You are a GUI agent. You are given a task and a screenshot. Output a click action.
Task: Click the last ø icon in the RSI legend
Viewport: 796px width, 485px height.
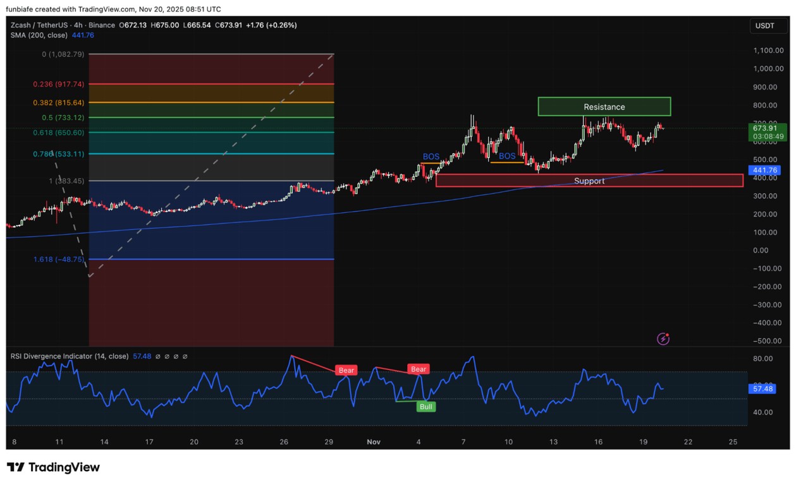coord(184,356)
